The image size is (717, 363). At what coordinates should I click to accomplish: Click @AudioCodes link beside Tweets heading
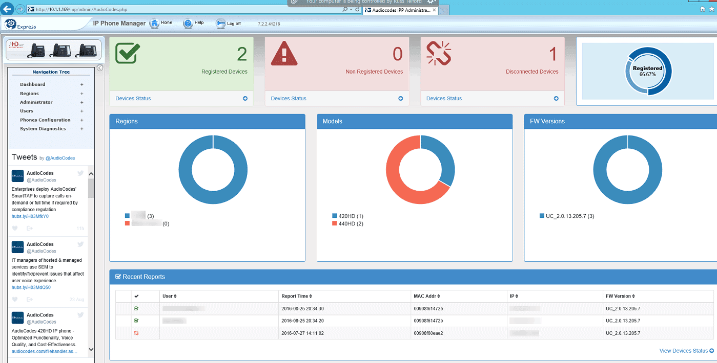tap(60, 158)
